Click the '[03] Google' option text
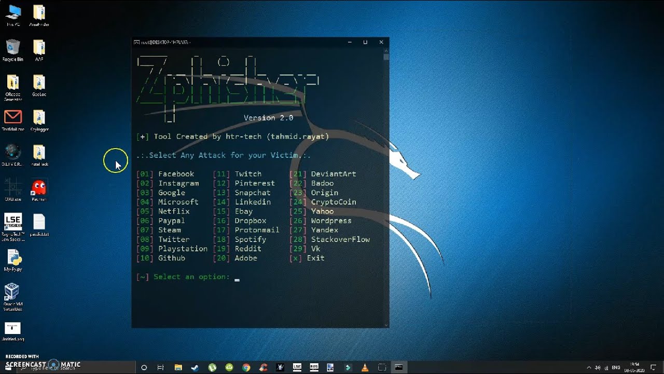 161,193
